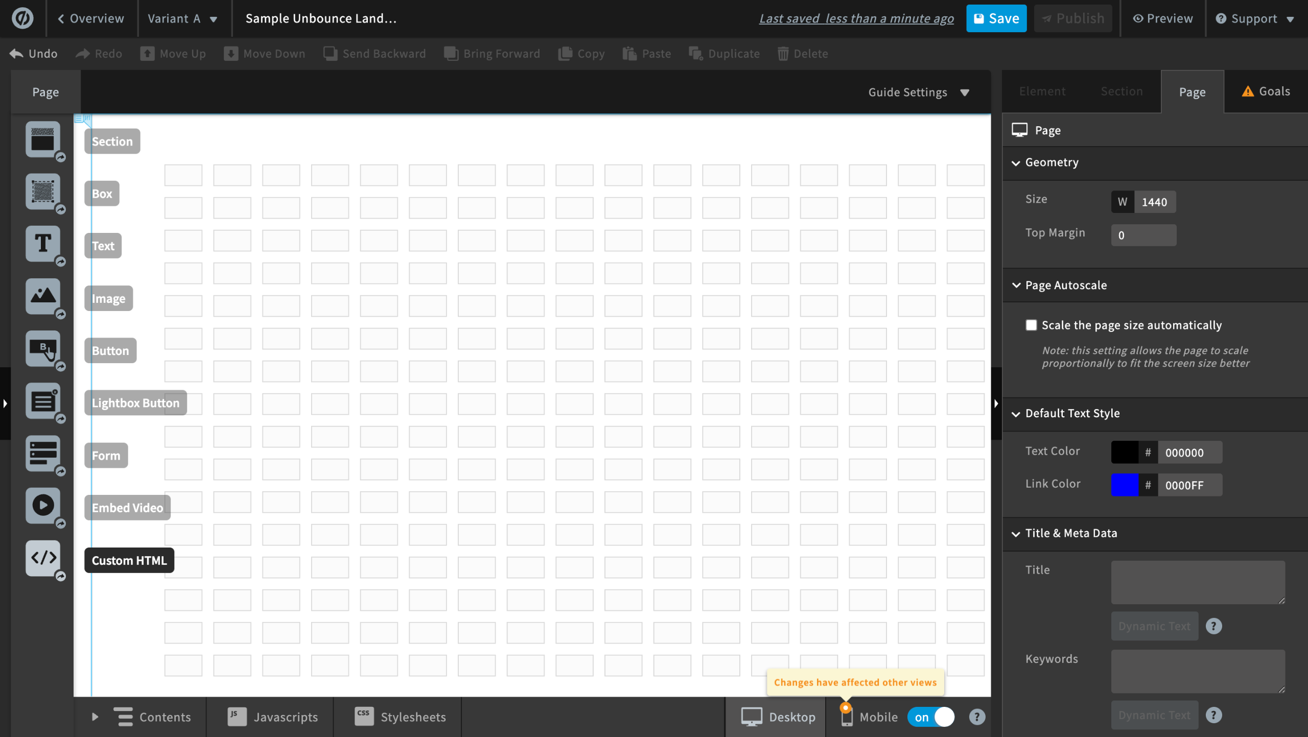Select the Text widget icon
Image resolution: width=1308 pixels, height=737 pixels.
pyautogui.click(x=43, y=244)
